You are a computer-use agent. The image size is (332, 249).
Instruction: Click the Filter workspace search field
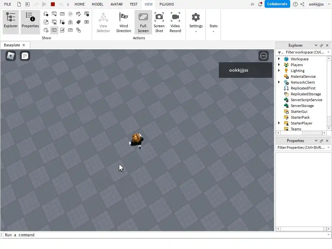305,52
